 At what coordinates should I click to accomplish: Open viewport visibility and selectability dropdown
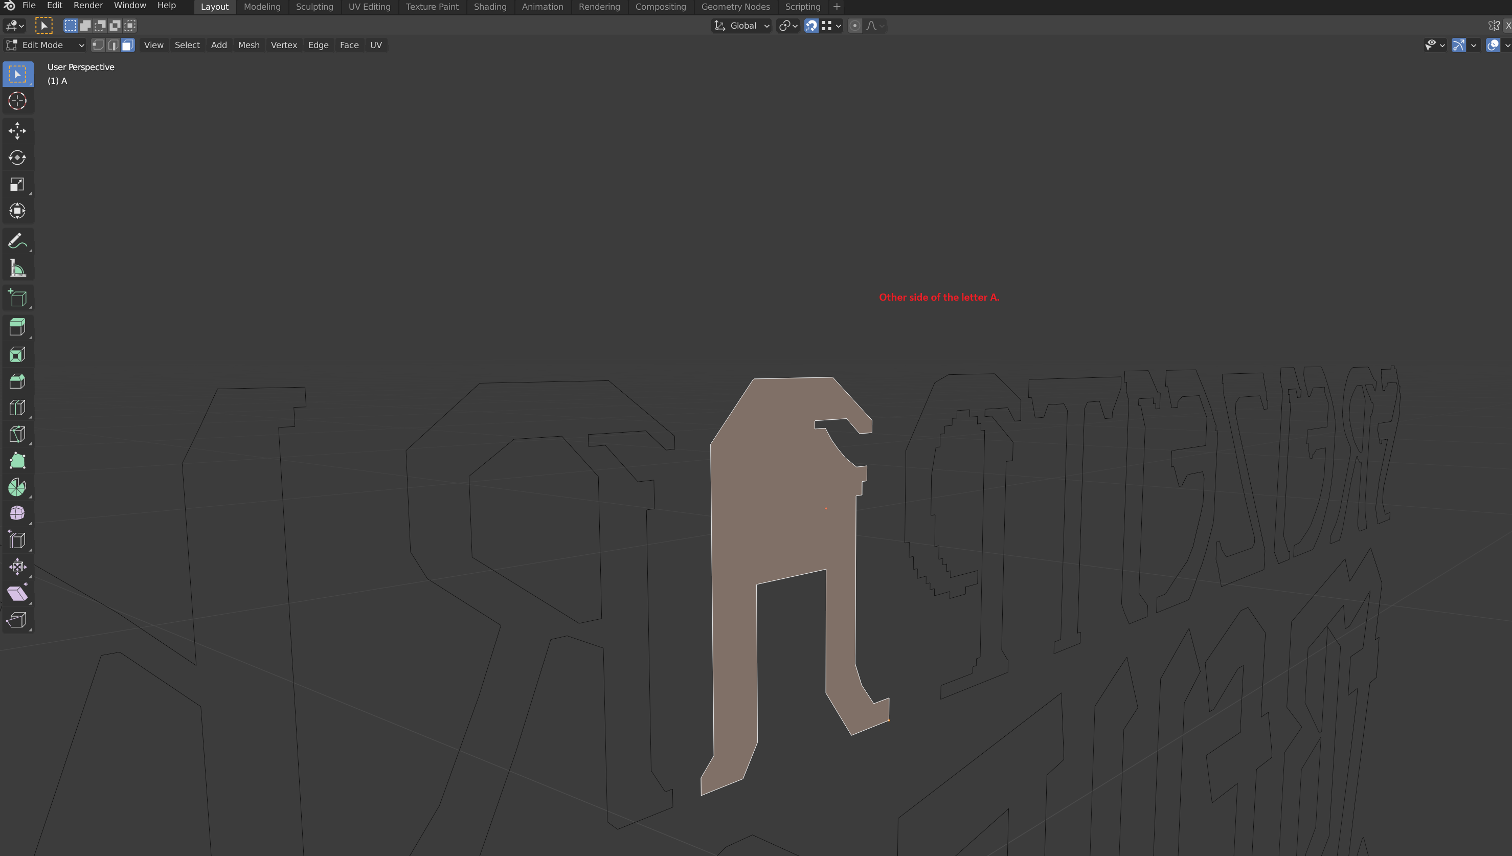pyautogui.click(x=1434, y=44)
